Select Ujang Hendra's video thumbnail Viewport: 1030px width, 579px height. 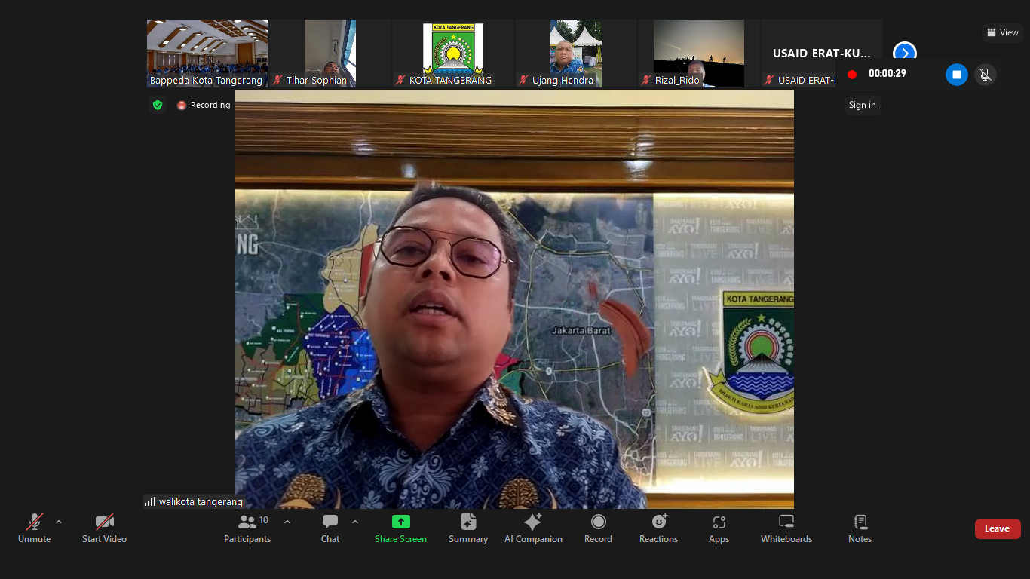[575, 53]
